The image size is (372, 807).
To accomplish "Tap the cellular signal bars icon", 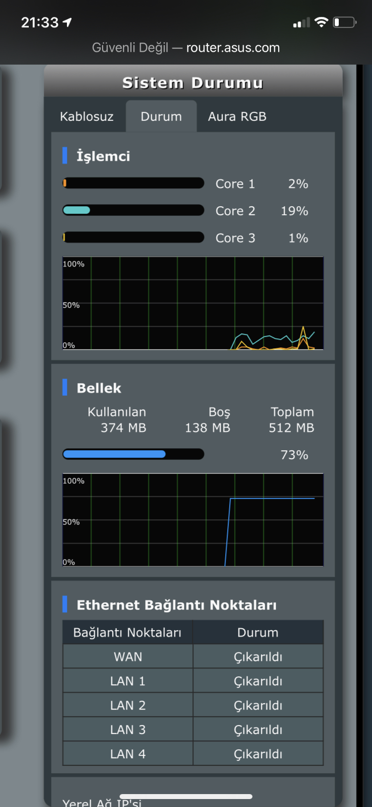I will [x=301, y=22].
